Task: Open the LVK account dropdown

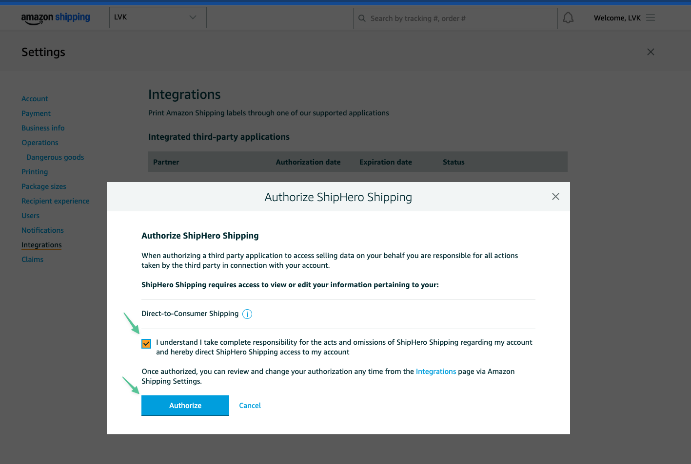Action: (158, 18)
